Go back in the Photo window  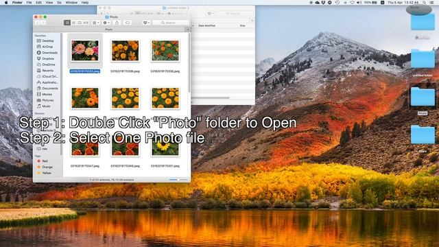pos(37,23)
